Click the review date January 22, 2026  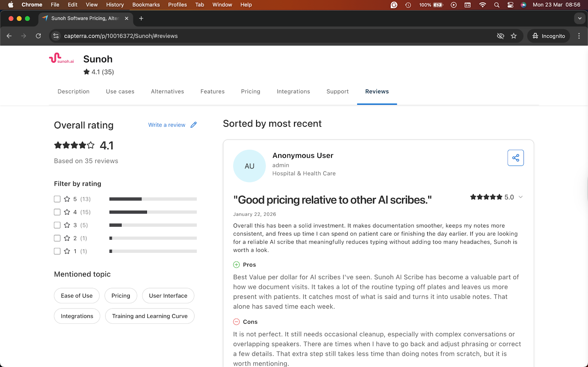[255, 214]
